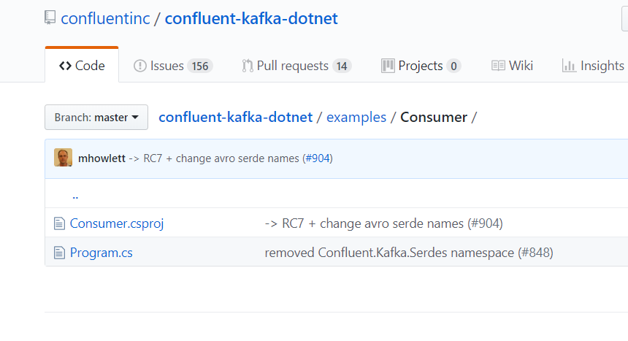Click the Consumer.csproj file icon
This screenshot has height=341, width=628.
[60, 223]
